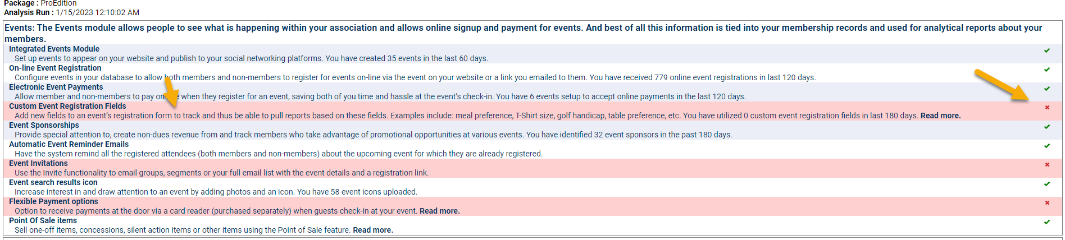The width and height of the screenshot is (1065, 240).
Task: Click the red X for Custom Event Registration Fields
Action: 1046,108
